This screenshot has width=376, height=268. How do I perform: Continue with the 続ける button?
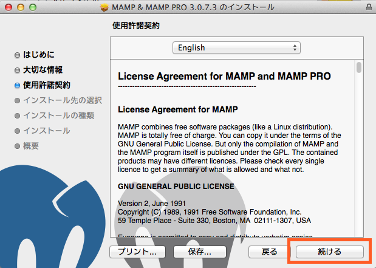click(x=330, y=251)
